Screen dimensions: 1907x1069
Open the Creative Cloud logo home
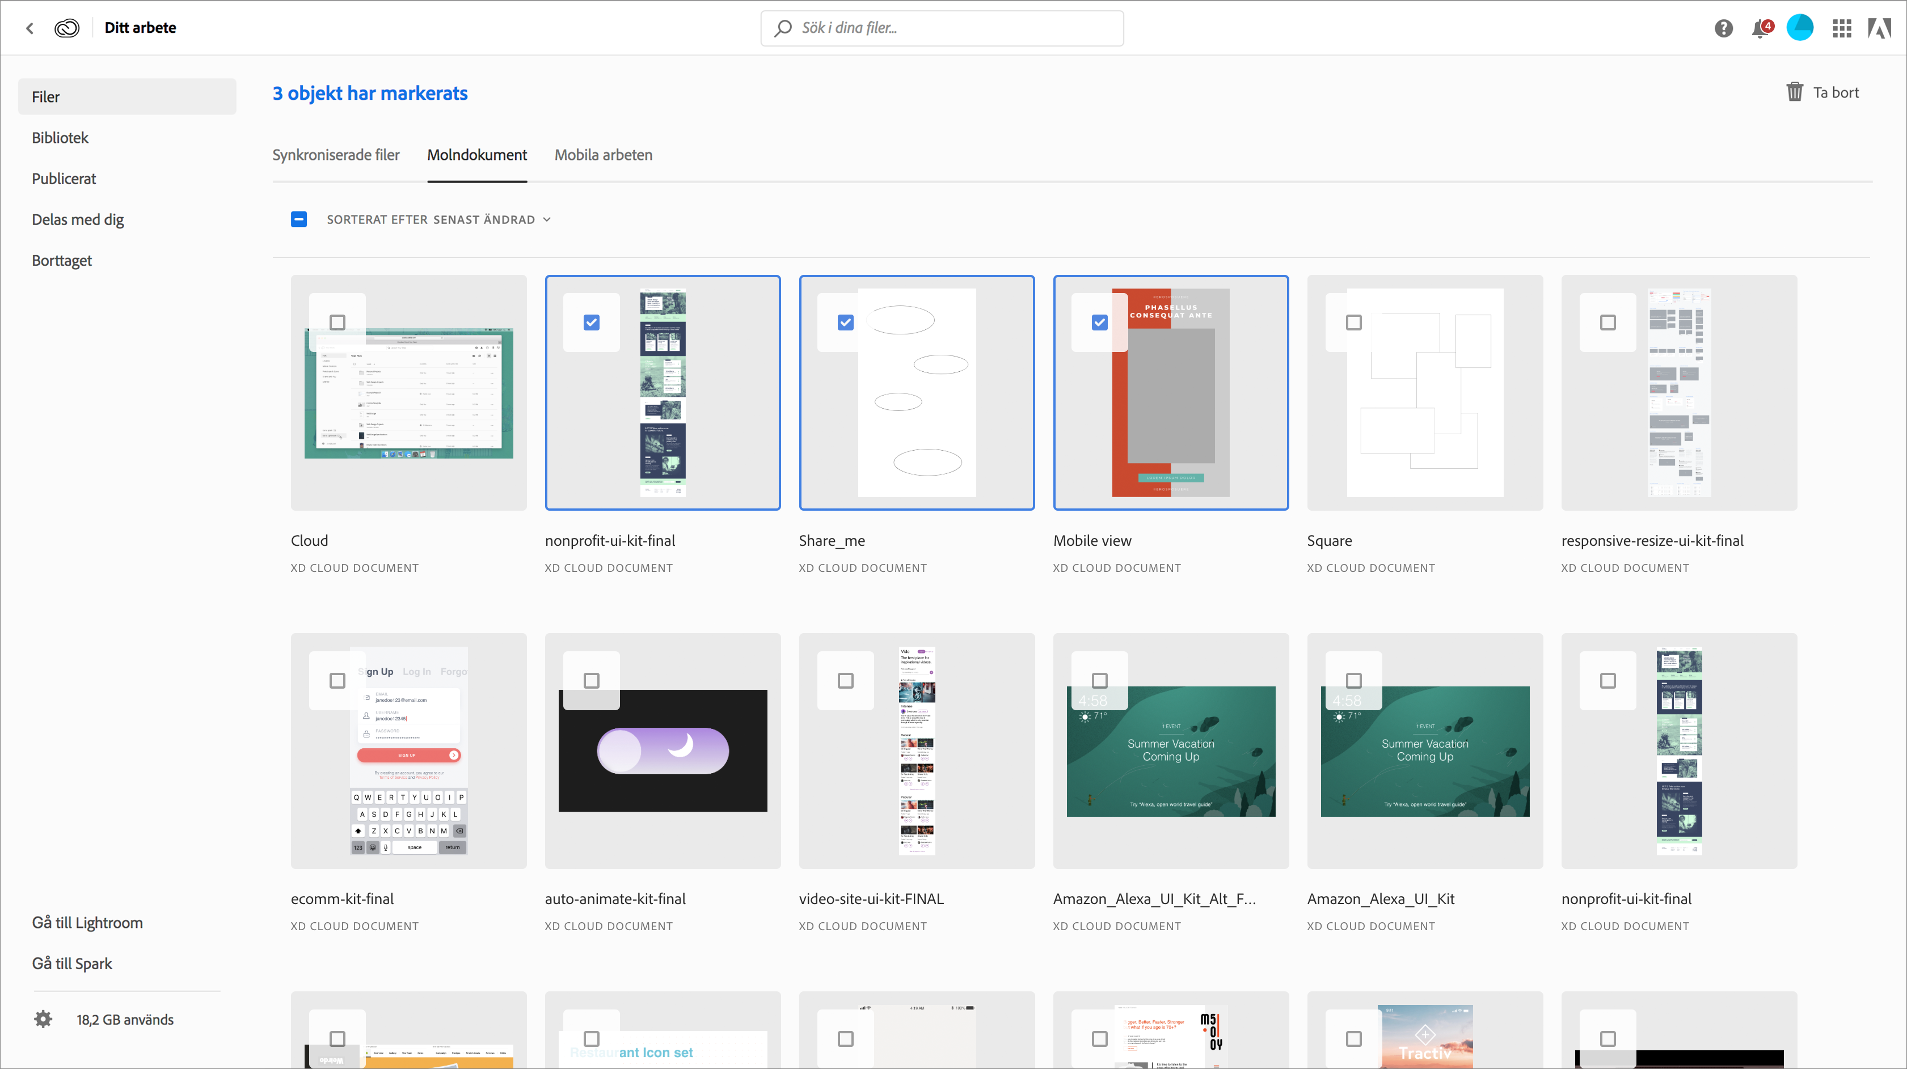coord(66,28)
